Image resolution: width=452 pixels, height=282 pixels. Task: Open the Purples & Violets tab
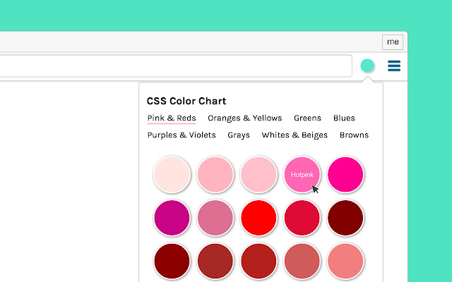click(x=182, y=135)
